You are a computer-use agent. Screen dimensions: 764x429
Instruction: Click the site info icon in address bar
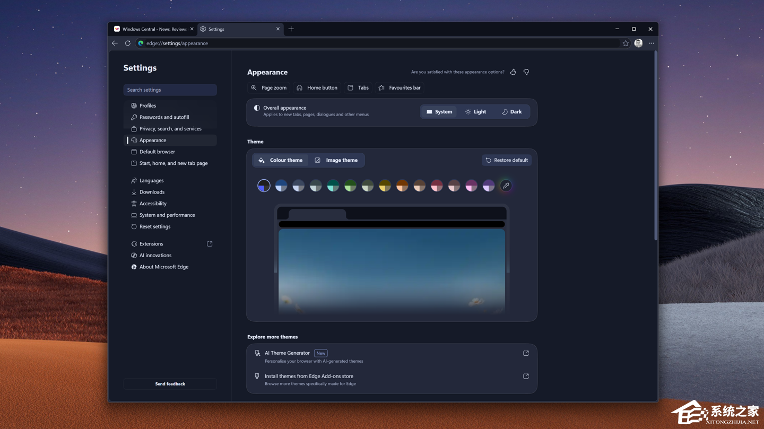point(141,43)
